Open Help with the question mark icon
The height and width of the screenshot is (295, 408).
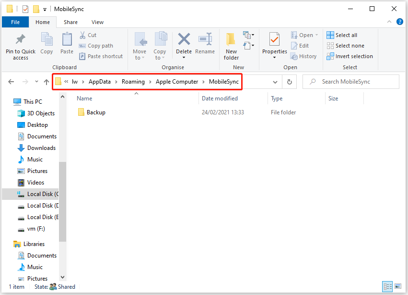400,22
